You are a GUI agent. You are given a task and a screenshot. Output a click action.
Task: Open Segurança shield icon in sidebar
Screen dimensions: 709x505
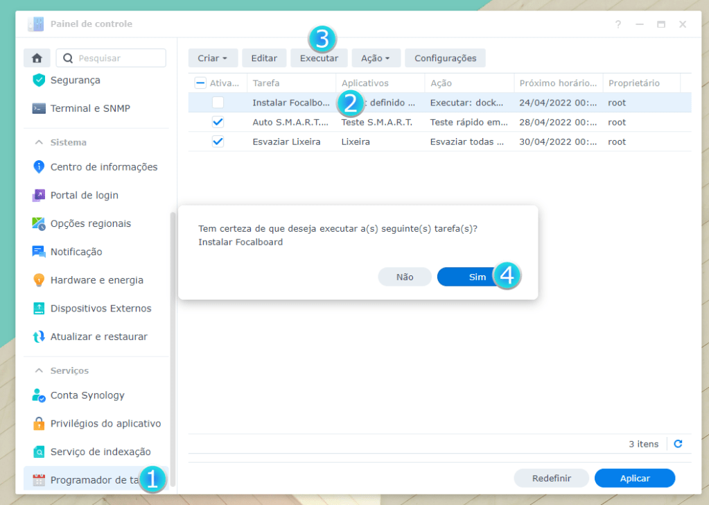coord(39,80)
